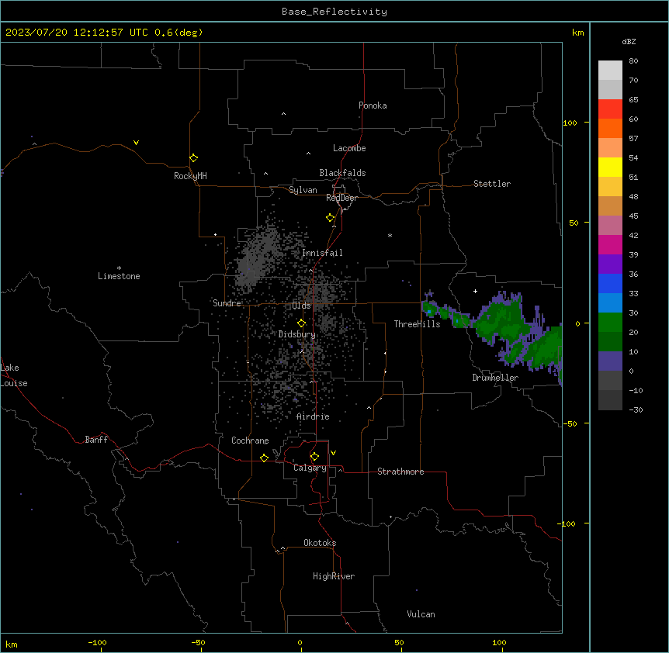Image resolution: width=669 pixels, height=653 pixels.
Task: Select the asterisk marker above Limestone
Action: point(119,268)
